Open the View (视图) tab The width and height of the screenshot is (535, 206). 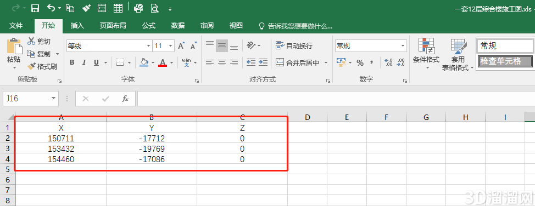(x=236, y=26)
